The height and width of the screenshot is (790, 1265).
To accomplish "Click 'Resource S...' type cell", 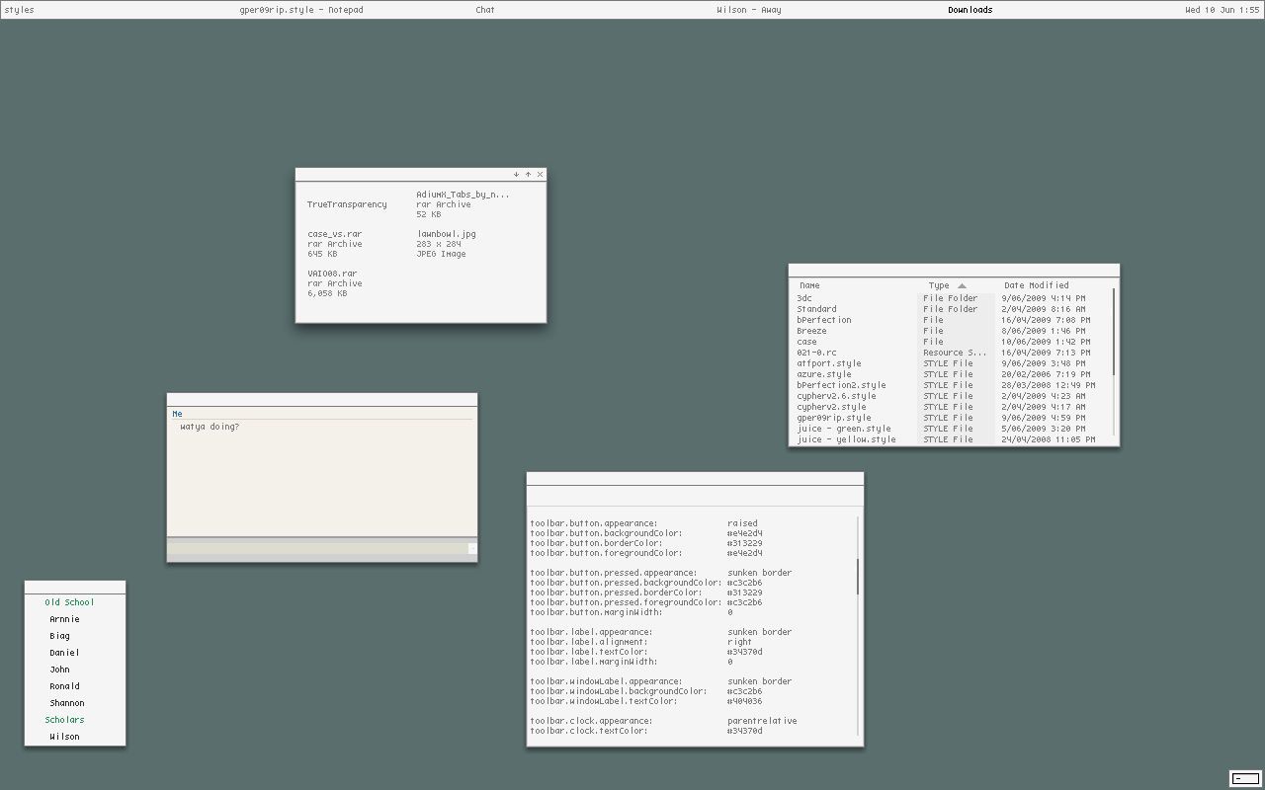I will tap(955, 353).
